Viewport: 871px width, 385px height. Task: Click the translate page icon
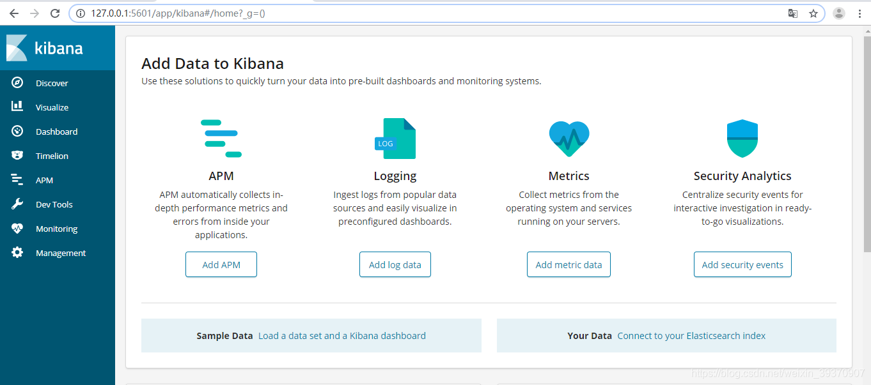(x=793, y=13)
